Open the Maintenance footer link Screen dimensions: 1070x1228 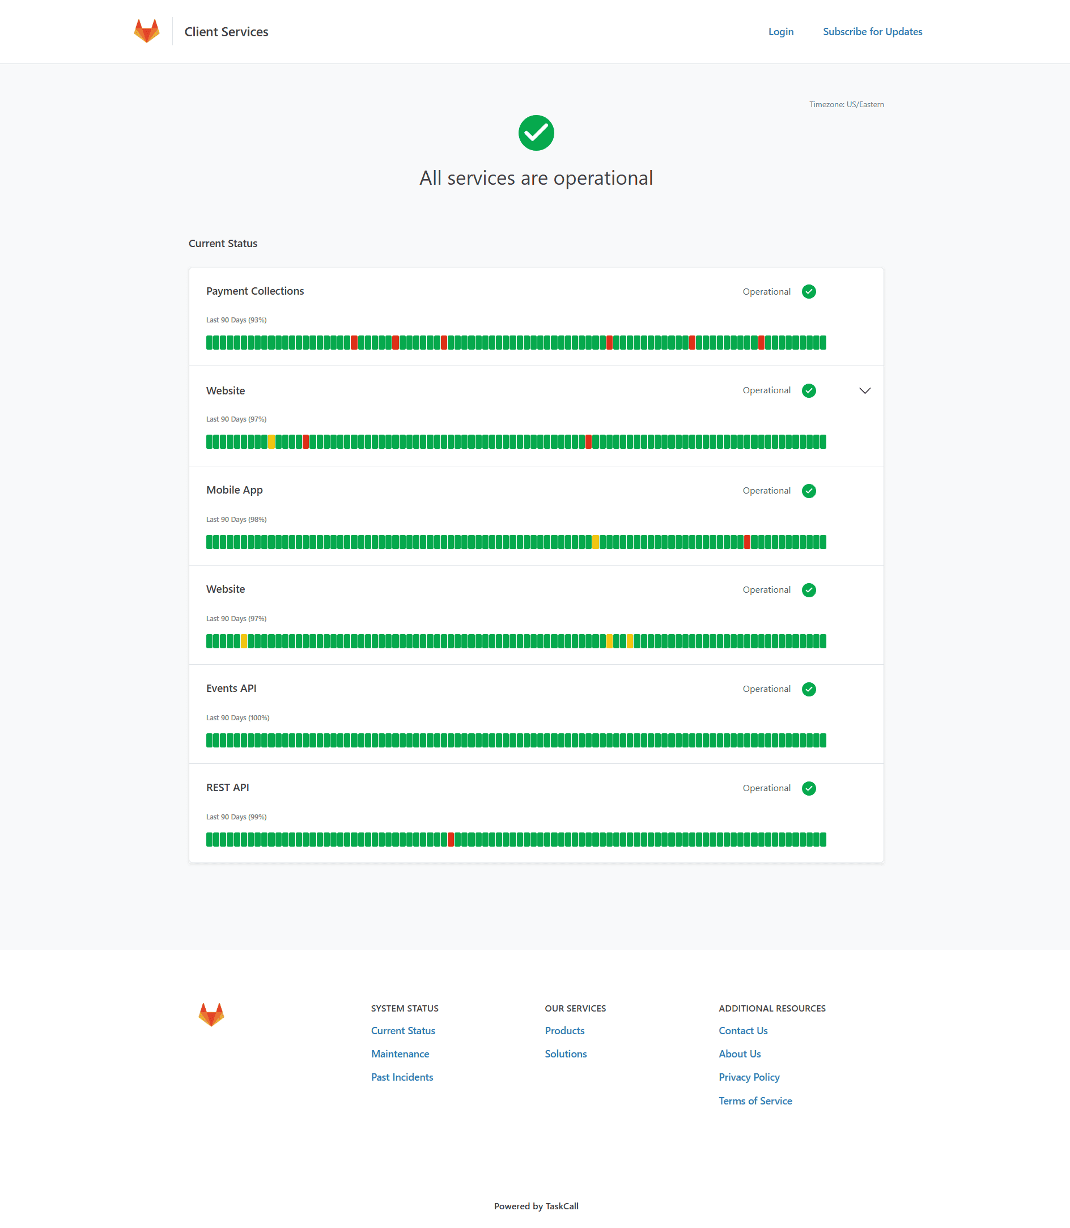pos(400,1053)
